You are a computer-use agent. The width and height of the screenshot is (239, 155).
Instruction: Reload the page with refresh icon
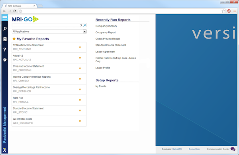pos(15,11)
